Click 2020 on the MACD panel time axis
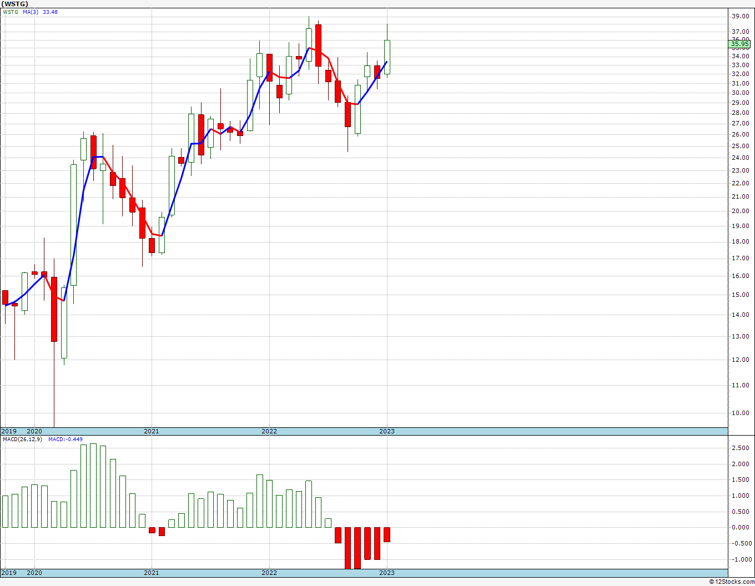755x586 pixels. 34,573
